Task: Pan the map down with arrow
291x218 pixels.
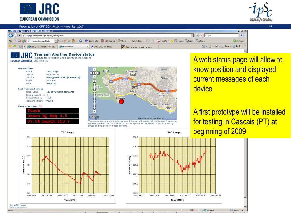Action: [94, 77]
